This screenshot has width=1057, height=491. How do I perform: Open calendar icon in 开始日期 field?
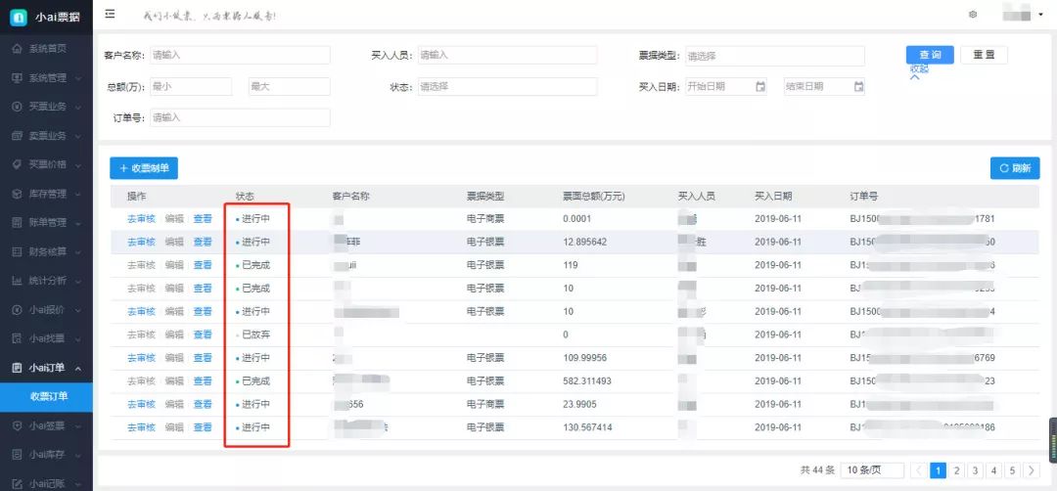click(759, 86)
